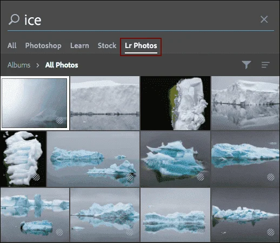The width and height of the screenshot is (280, 243).
Task: Click striped badge on two blue icebergs photo
Action: 130,177
